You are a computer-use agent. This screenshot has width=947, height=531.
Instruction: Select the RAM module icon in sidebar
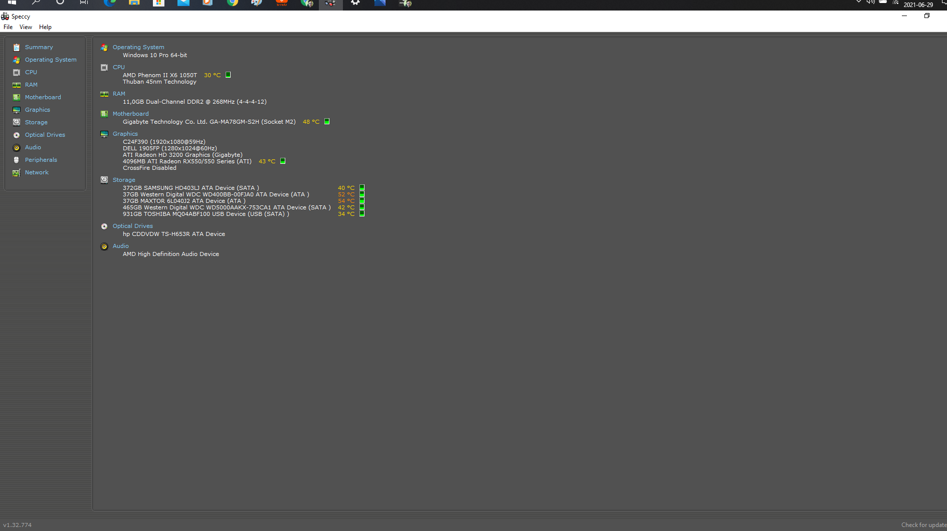point(17,85)
